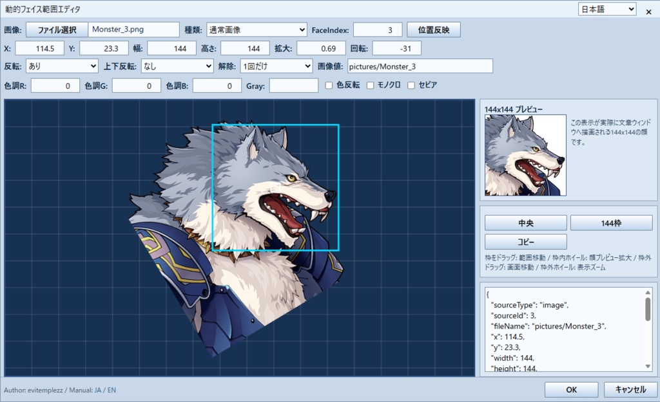Image resolution: width=660 pixels, height=402 pixels.
Task: Click the 中央 button
Action: (x=526, y=223)
